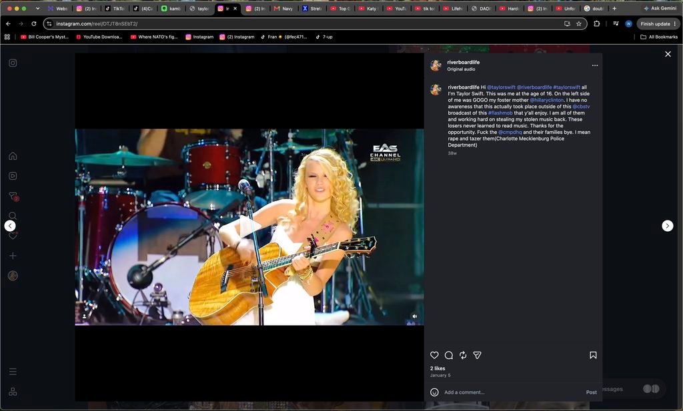This screenshot has width=683, height=411.
Task: Share the post with the paper plane icon
Action: [x=478, y=355]
